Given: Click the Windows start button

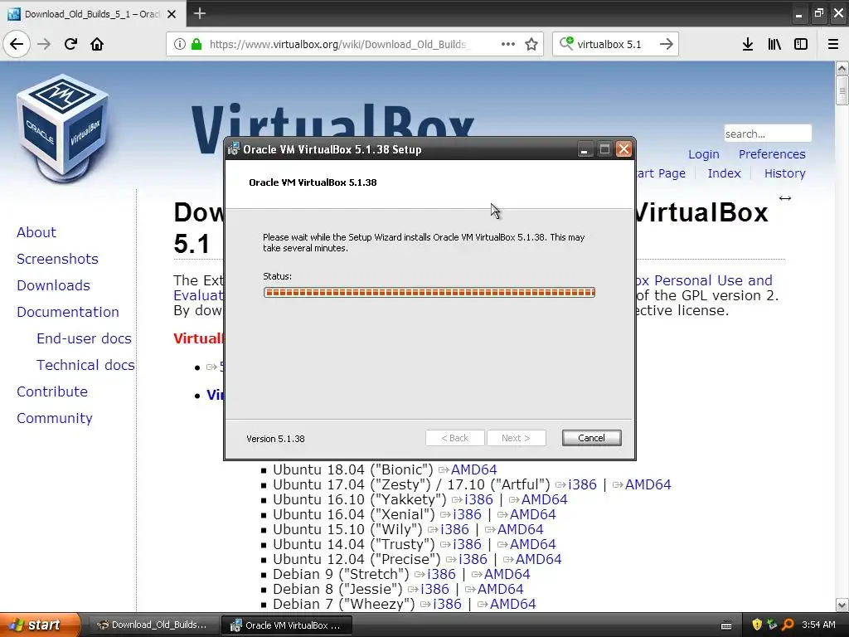Looking at the screenshot, I should pyautogui.click(x=40, y=625).
